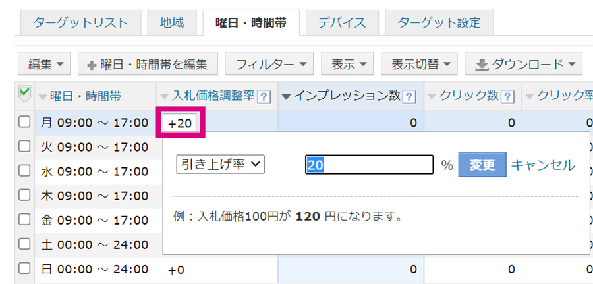Click help icon beside 入札価格調整率 header

click(264, 98)
